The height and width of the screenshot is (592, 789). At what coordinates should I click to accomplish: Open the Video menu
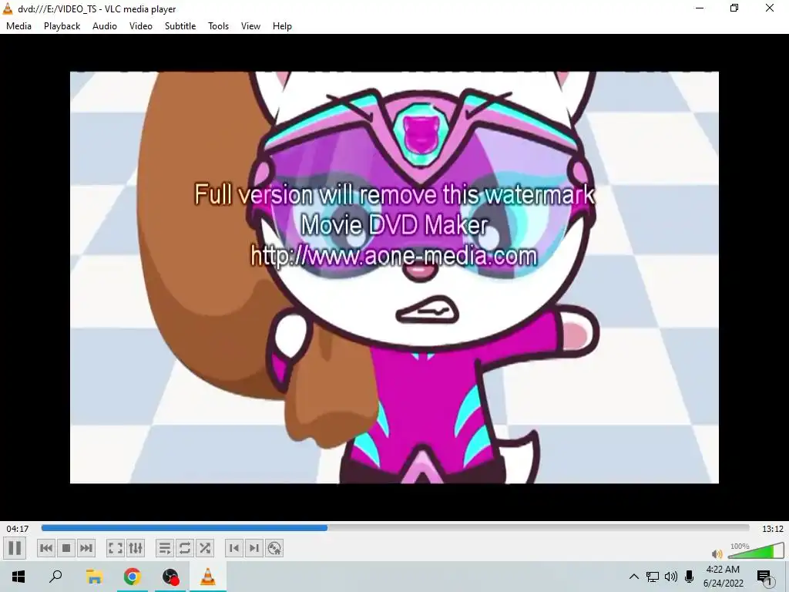pyautogui.click(x=141, y=26)
